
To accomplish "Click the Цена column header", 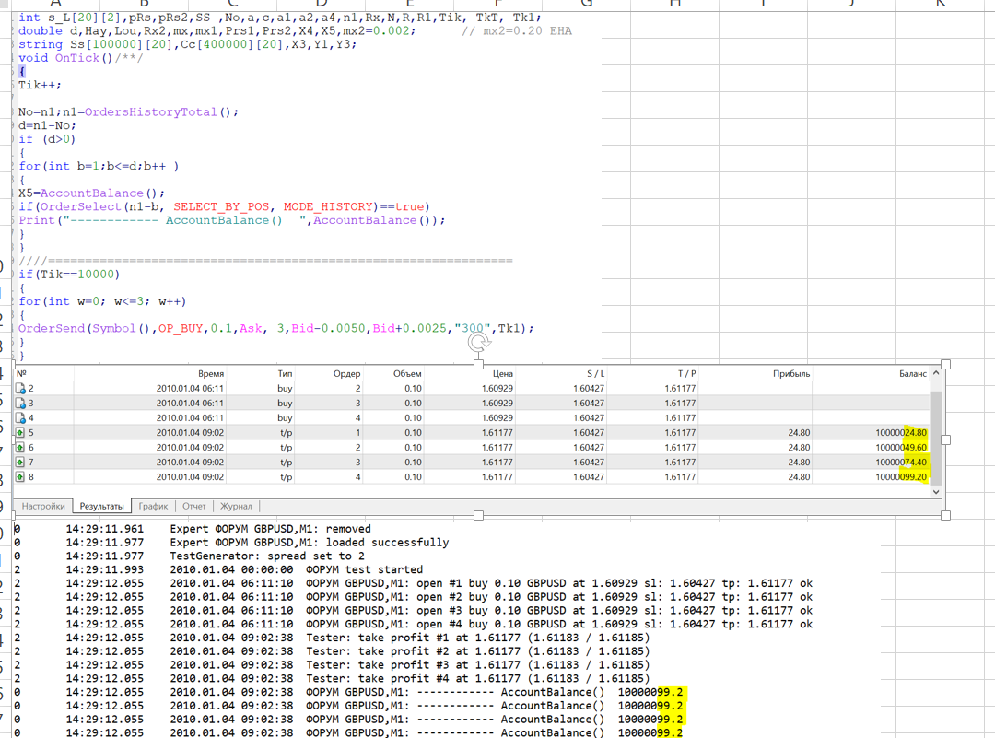I will [x=503, y=374].
